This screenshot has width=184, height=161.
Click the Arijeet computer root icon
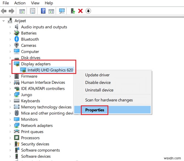click(10, 21)
